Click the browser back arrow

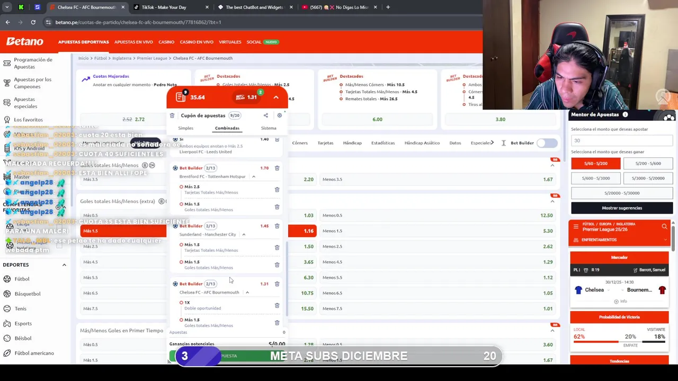tap(7, 22)
